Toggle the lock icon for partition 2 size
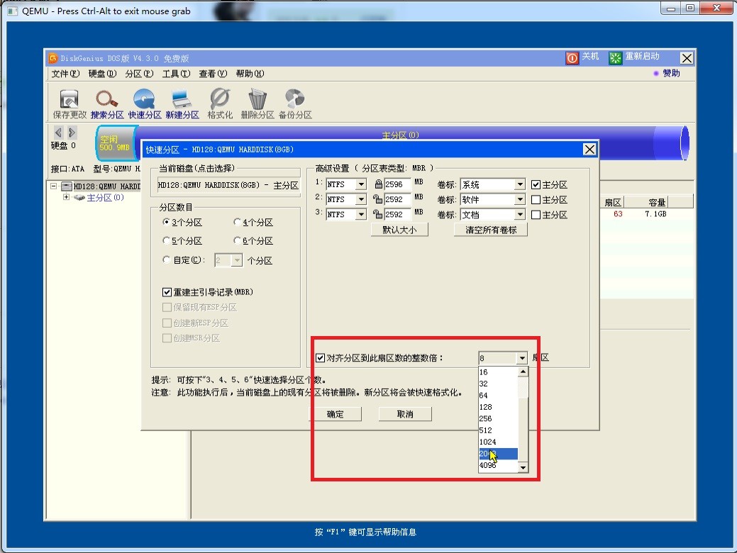The width and height of the screenshot is (737, 553). tap(378, 200)
